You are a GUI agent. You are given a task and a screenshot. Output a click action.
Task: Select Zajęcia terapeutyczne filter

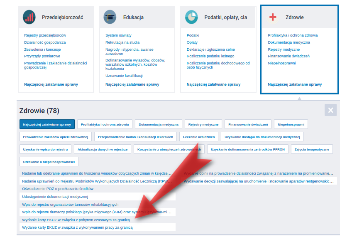pyautogui.click(x=312, y=149)
